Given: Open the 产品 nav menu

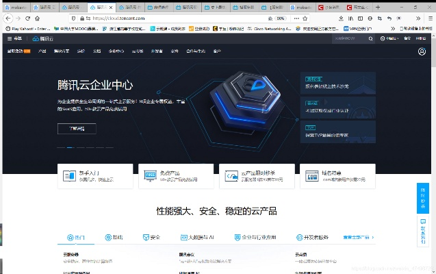Looking at the screenshot, I should [42, 51].
